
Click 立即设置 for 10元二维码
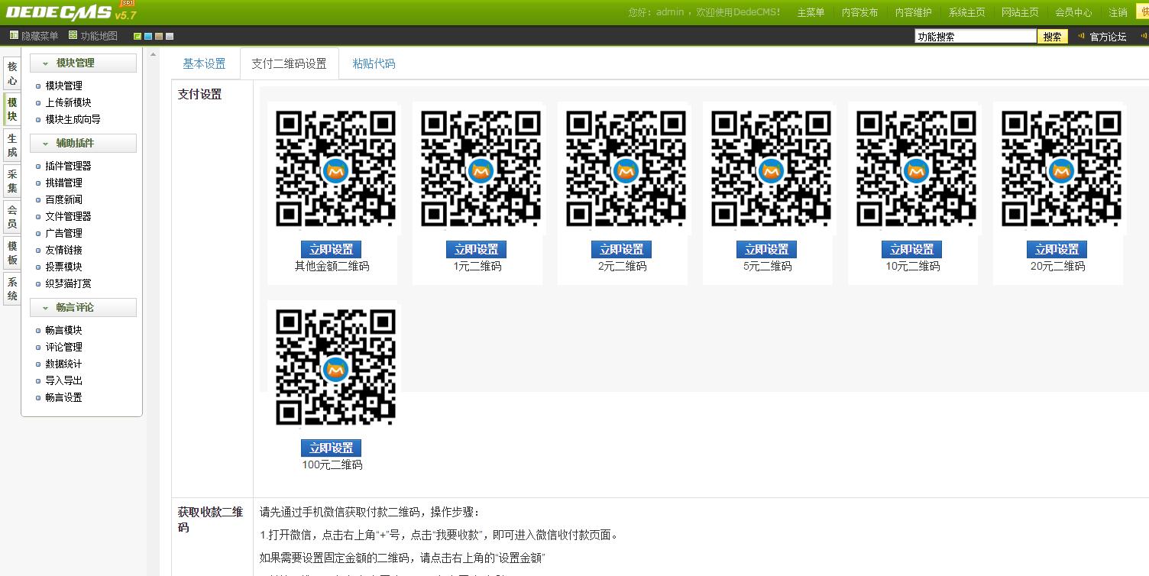click(911, 249)
